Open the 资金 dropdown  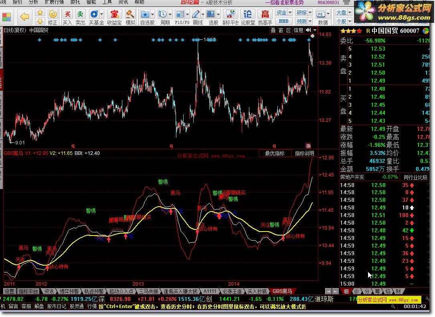[x=284, y=12]
